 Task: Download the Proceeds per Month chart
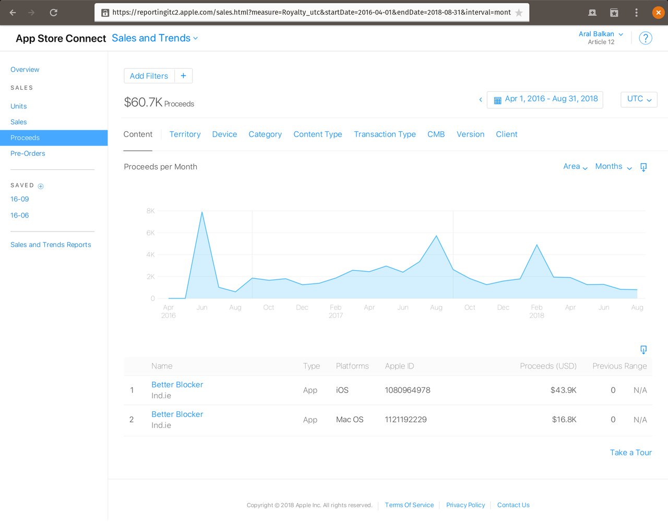(643, 167)
